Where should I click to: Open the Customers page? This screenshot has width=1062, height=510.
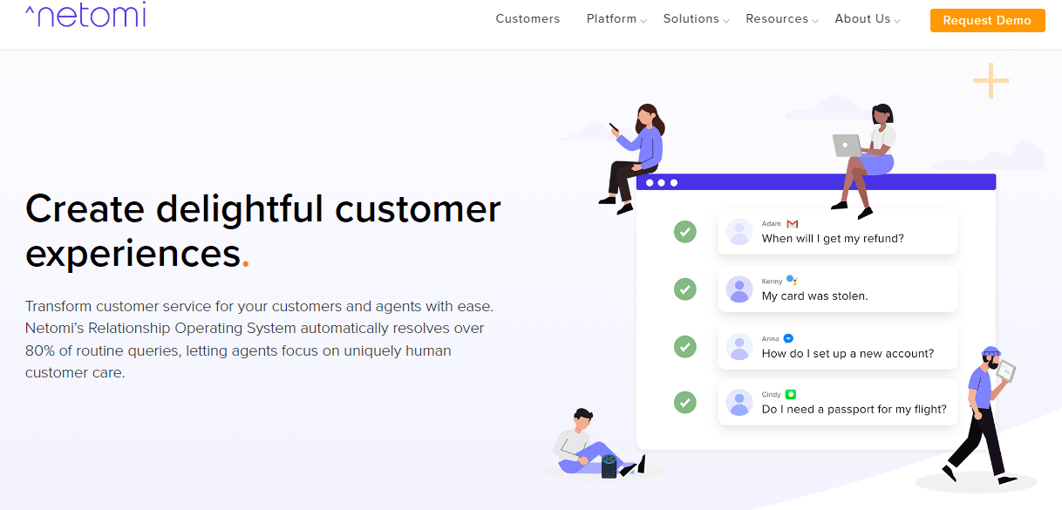click(x=528, y=19)
